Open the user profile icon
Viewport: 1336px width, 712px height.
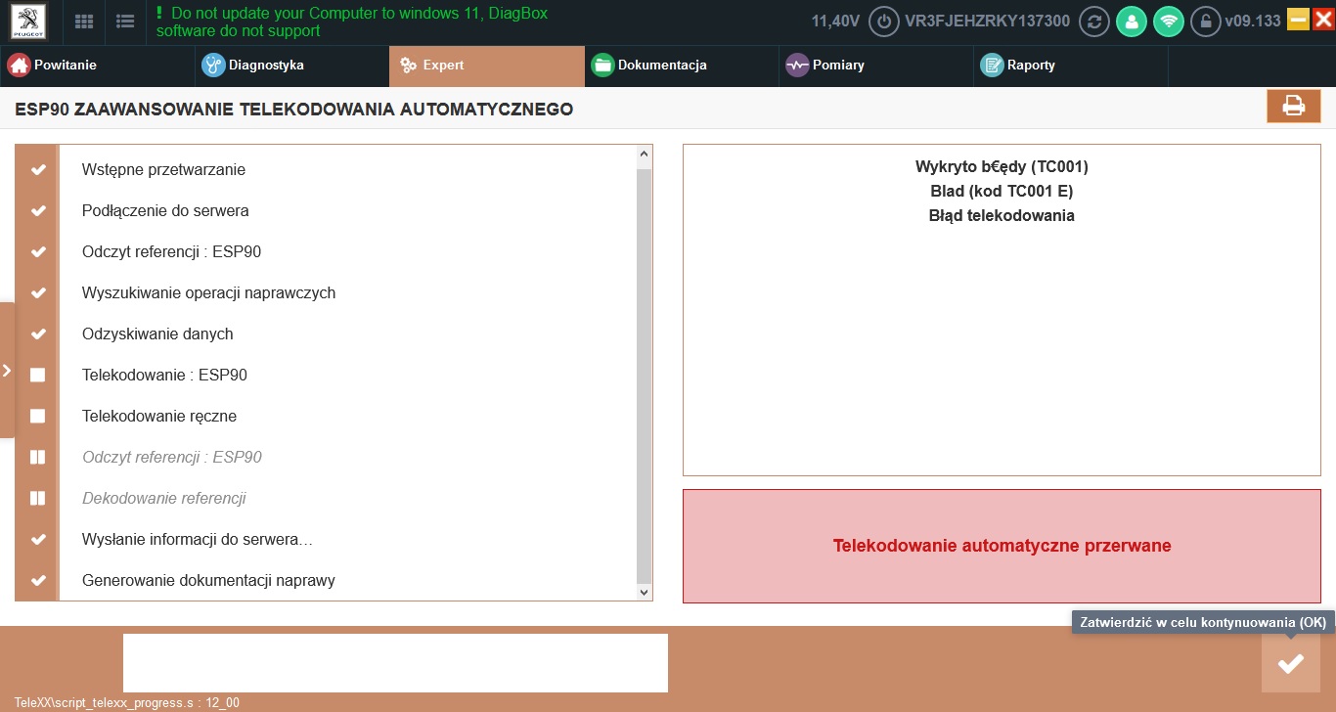point(1132,22)
